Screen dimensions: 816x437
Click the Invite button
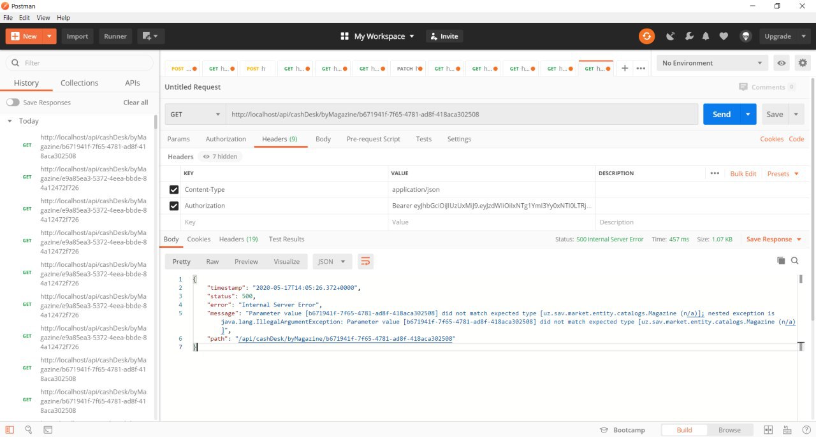point(444,36)
